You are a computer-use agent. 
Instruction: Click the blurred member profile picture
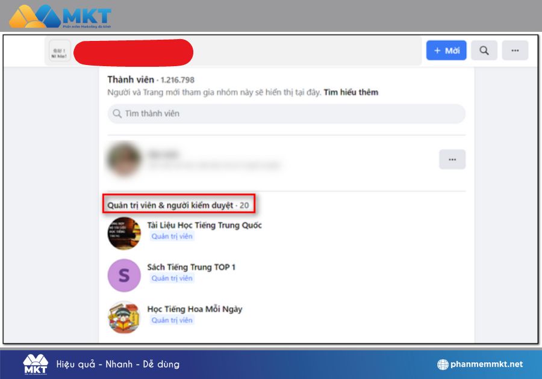[x=124, y=160]
